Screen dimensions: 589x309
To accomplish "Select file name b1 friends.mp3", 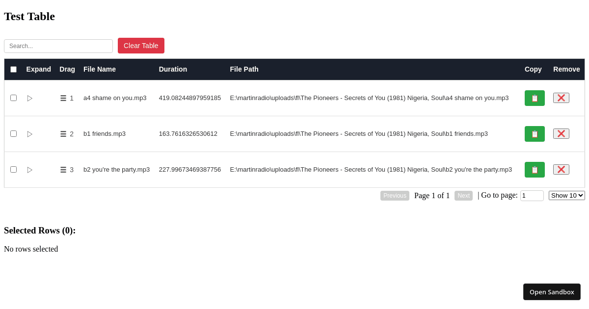I will point(105,134).
